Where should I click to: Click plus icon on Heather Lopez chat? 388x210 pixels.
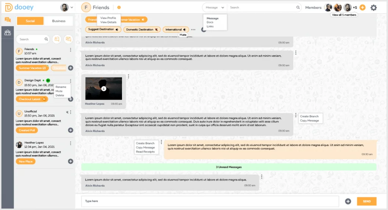(x=70, y=161)
